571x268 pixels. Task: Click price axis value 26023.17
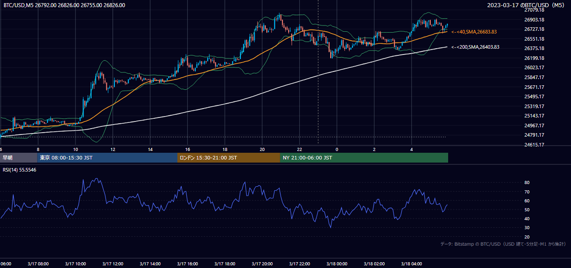pos(534,68)
